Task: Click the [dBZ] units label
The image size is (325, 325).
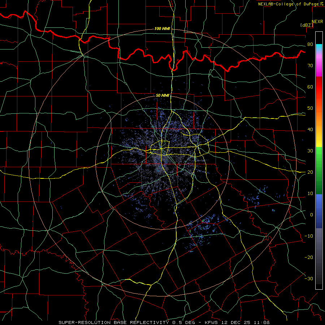Action: click(x=307, y=25)
